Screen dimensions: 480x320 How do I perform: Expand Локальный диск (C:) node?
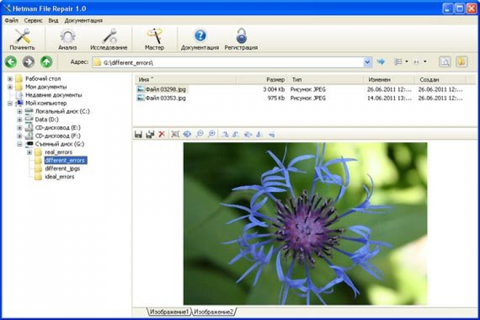click(20, 111)
